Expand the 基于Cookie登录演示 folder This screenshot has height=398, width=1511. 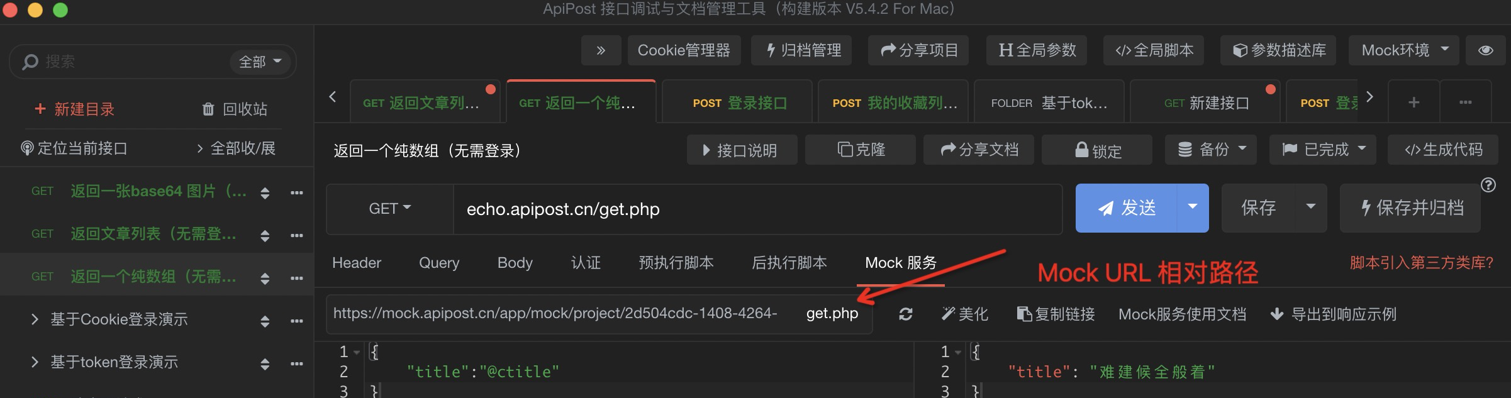[x=35, y=319]
